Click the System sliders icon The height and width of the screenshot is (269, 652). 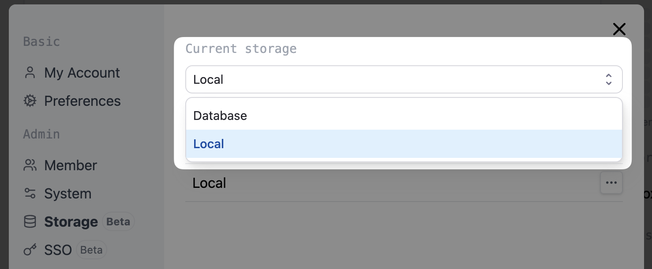click(30, 194)
